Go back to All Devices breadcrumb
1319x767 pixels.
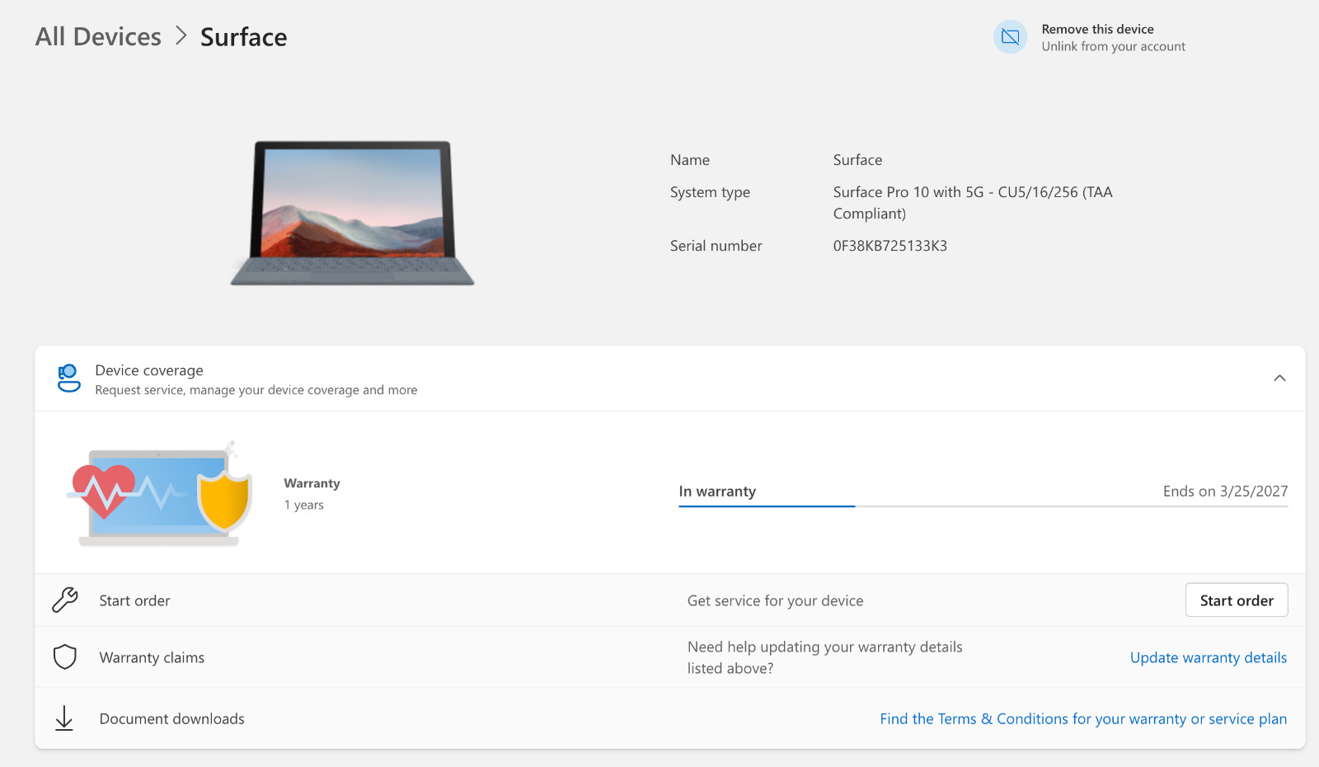(x=98, y=36)
